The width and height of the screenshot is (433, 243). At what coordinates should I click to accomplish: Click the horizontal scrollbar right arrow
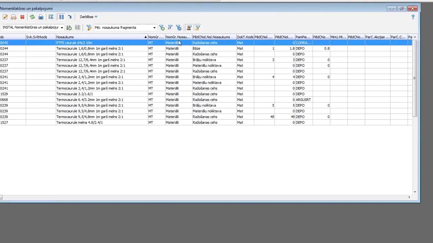click(409, 197)
